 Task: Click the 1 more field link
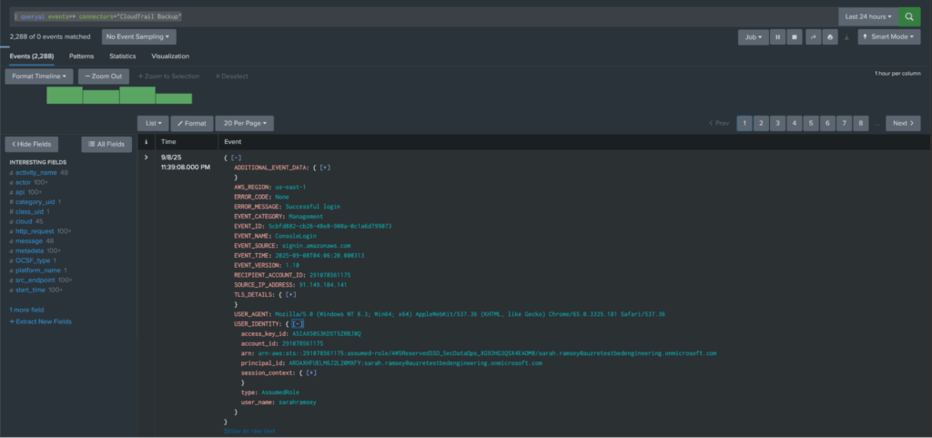pyautogui.click(x=26, y=310)
